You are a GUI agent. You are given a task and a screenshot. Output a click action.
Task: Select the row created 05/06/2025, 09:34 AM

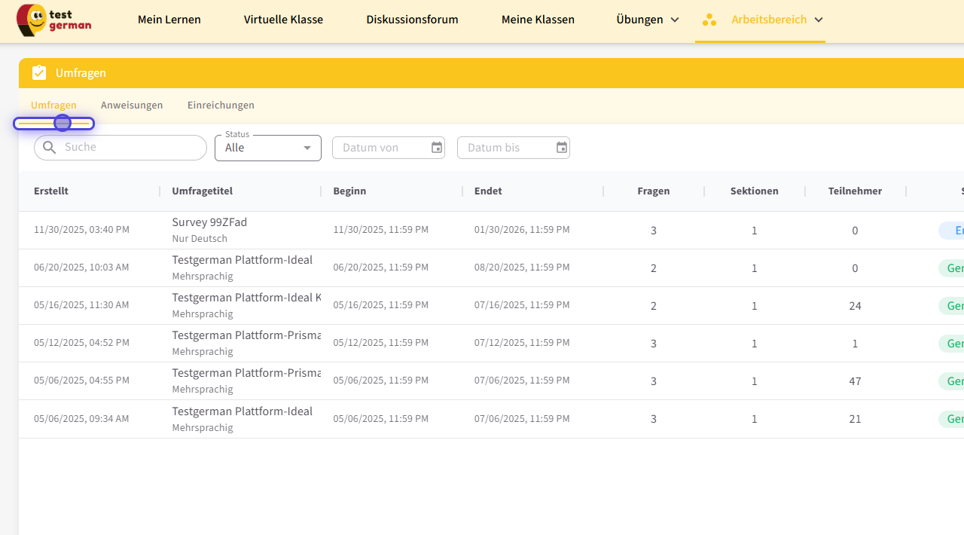[x=81, y=419]
